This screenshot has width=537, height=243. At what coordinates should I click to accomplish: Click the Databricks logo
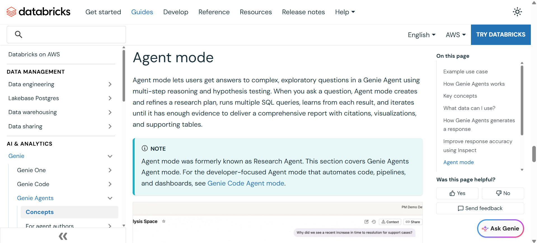[x=38, y=12]
